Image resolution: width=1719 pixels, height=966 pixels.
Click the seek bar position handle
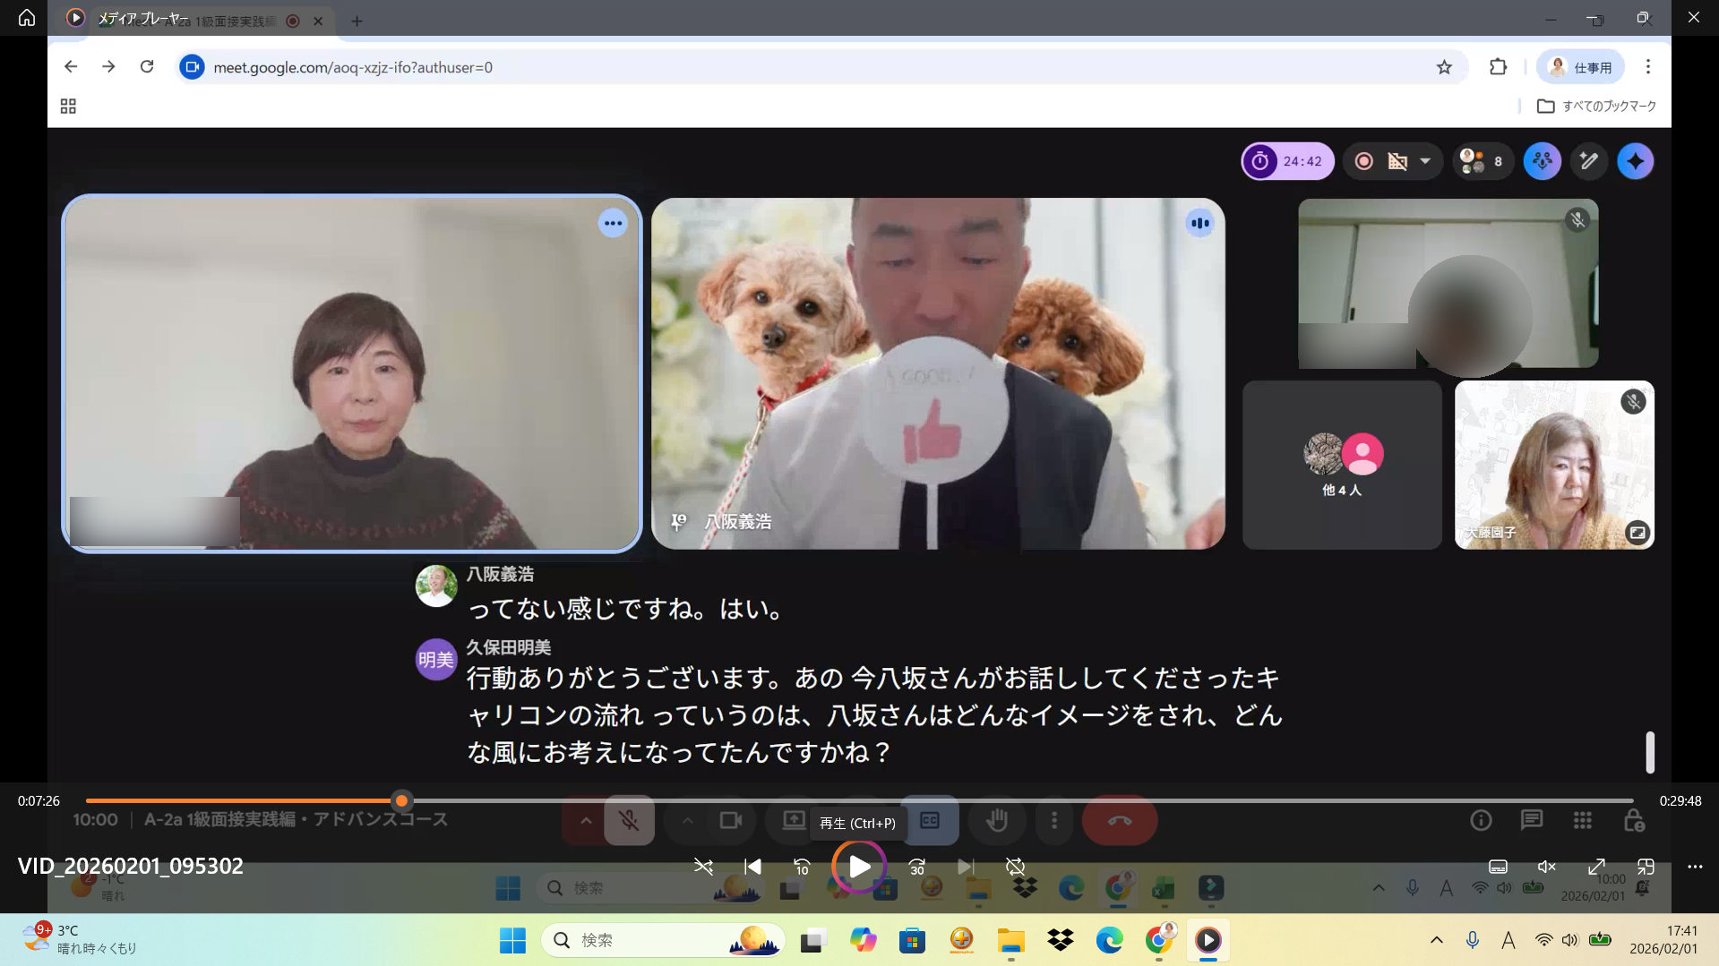tap(402, 800)
